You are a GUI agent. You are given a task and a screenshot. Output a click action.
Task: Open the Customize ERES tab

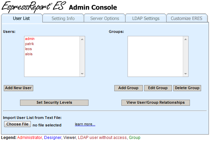[187, 18]
